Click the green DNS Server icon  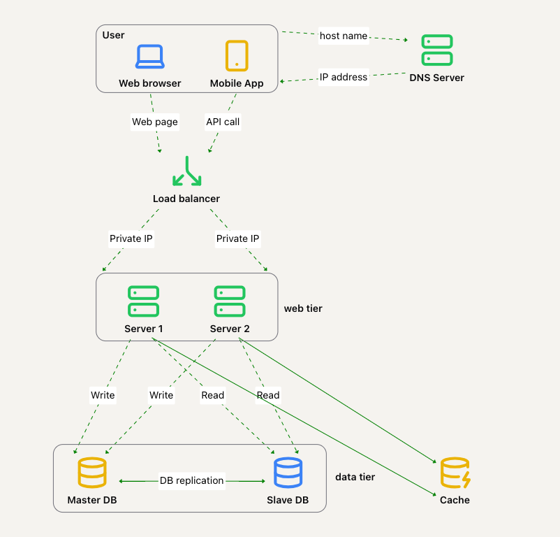(x=437, y=50)
